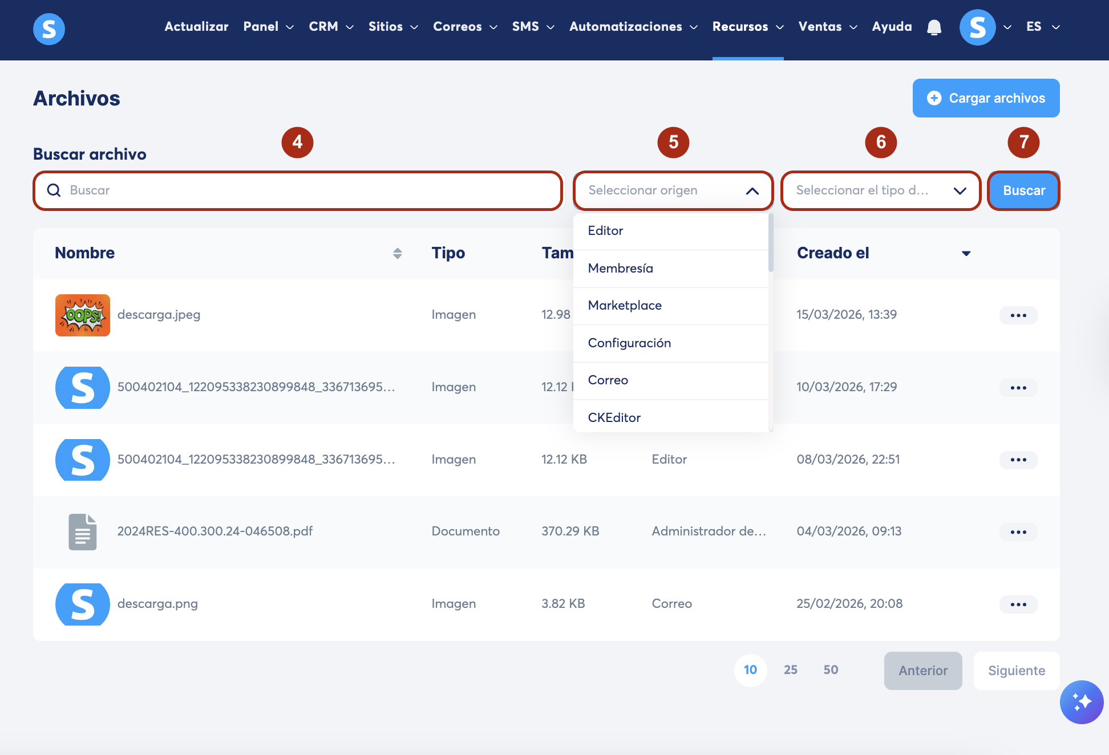Click the blue Buscar button

[x=1023, y=191]
